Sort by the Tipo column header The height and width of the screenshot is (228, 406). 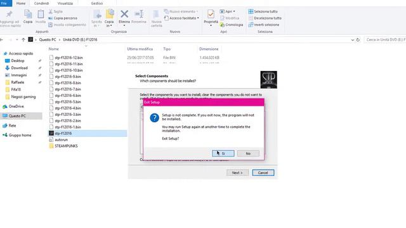click(167, 49)
